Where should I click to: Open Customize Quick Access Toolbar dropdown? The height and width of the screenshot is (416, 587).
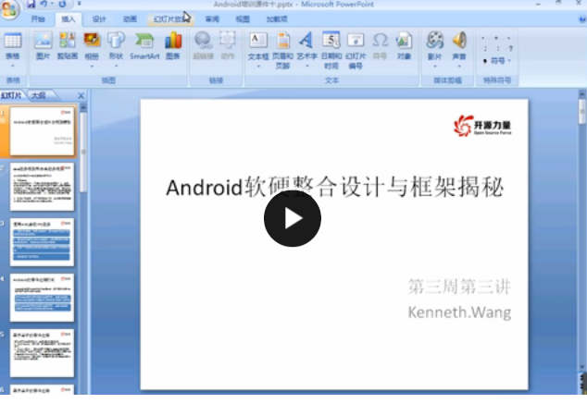click(x=80, y=4)
